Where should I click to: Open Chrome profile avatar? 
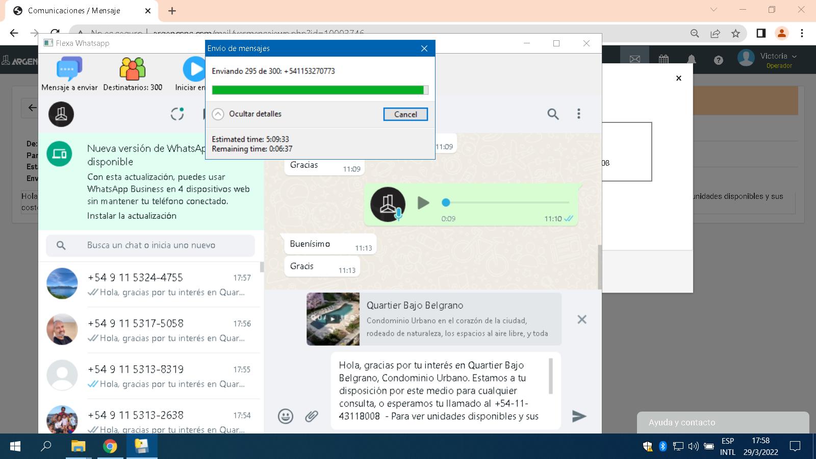tap(781, 33)
